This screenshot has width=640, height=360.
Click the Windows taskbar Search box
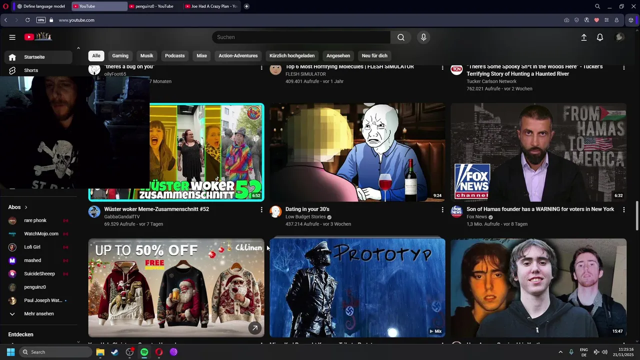pos(55,352)
